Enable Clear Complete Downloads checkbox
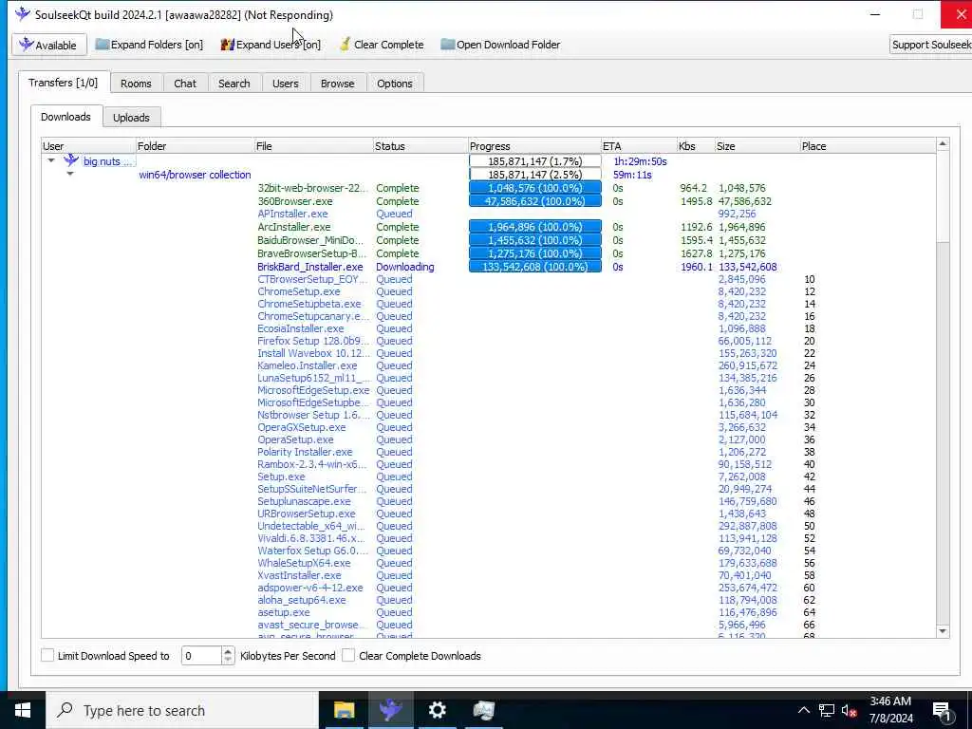Viewport: 972px width, 729px height. click(348, 655)
